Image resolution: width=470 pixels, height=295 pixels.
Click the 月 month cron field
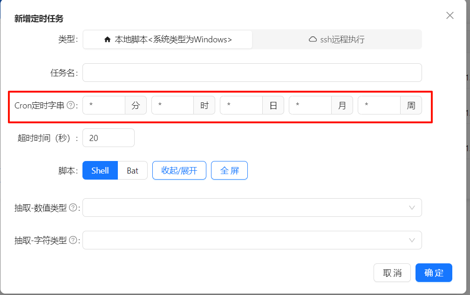310,105
